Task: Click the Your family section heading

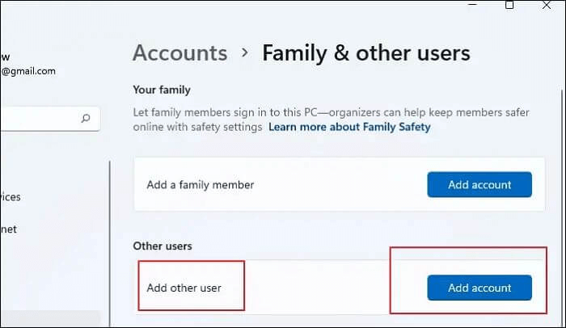Action: coord(161,90)
